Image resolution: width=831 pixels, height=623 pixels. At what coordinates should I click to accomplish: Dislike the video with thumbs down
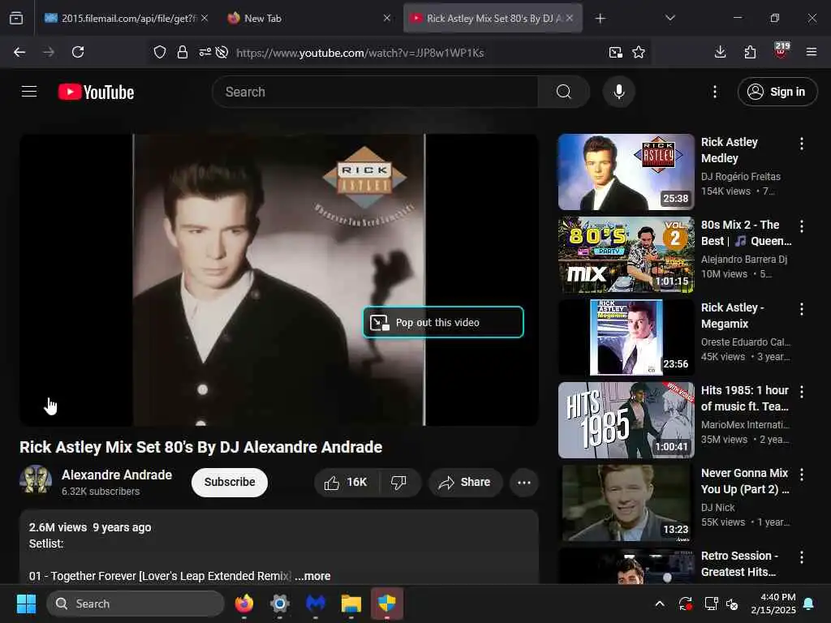coord(398,482)
